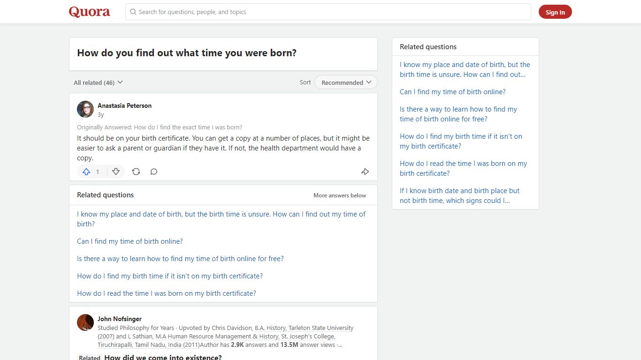Open John Nofsinger's profile name link

pyautogui.click(x=120, y=319)
